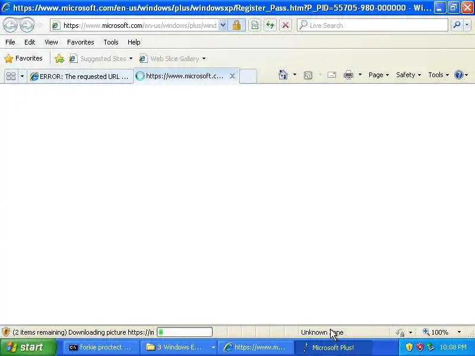The height and width of the screenshot is (356, 475).
Task: Open the Suggested Sites link
Action: [x=100, y=58]
